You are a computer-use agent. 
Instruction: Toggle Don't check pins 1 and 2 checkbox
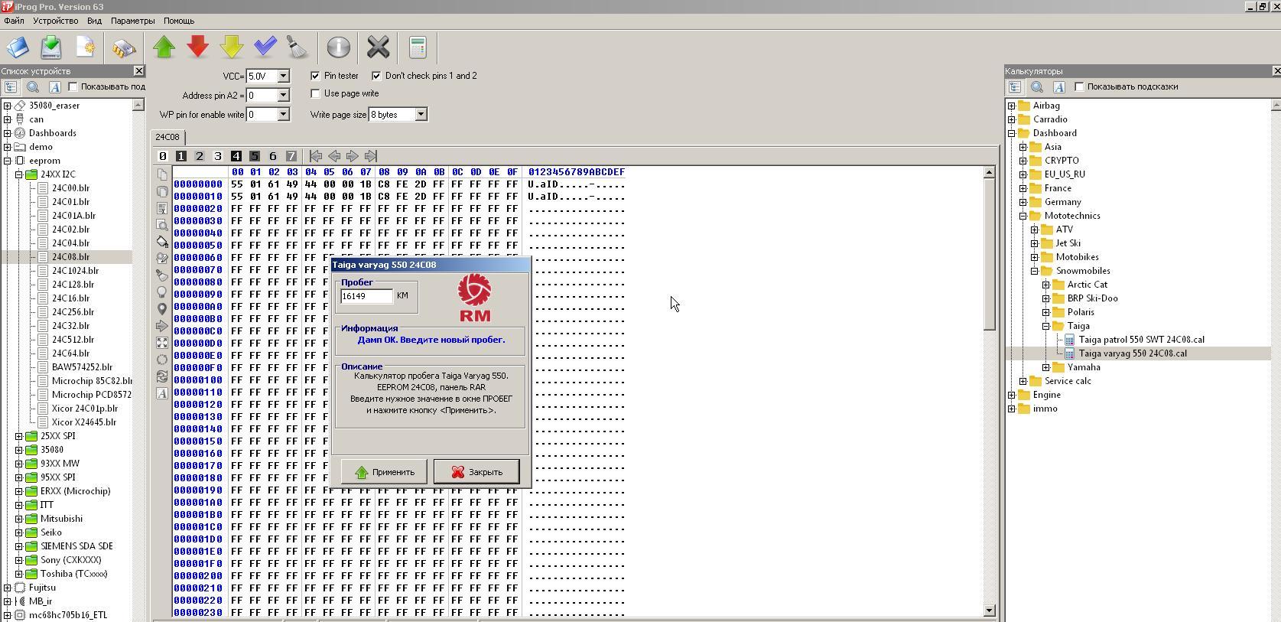(x=376, y=76)
